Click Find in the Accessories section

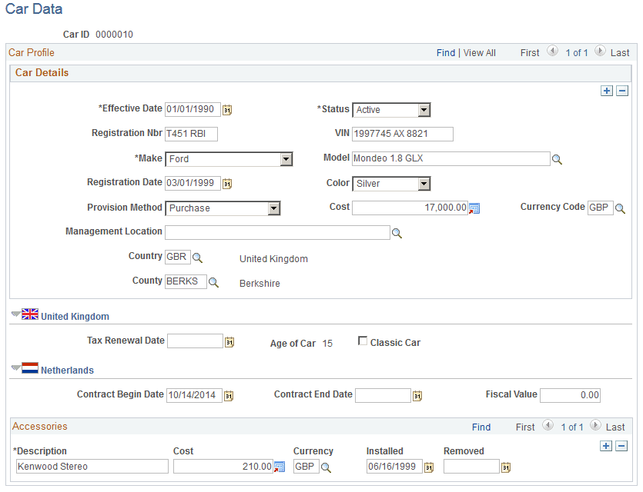point(481,427)
